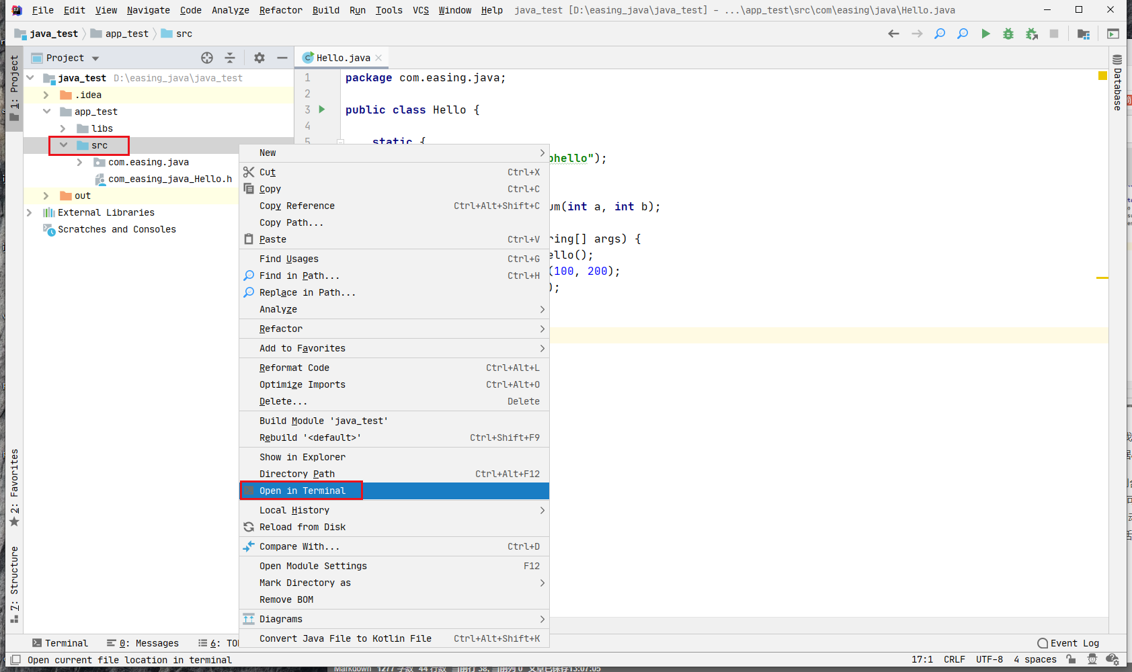
Task: Open the Refactor submenu
Action: (394, 329)
